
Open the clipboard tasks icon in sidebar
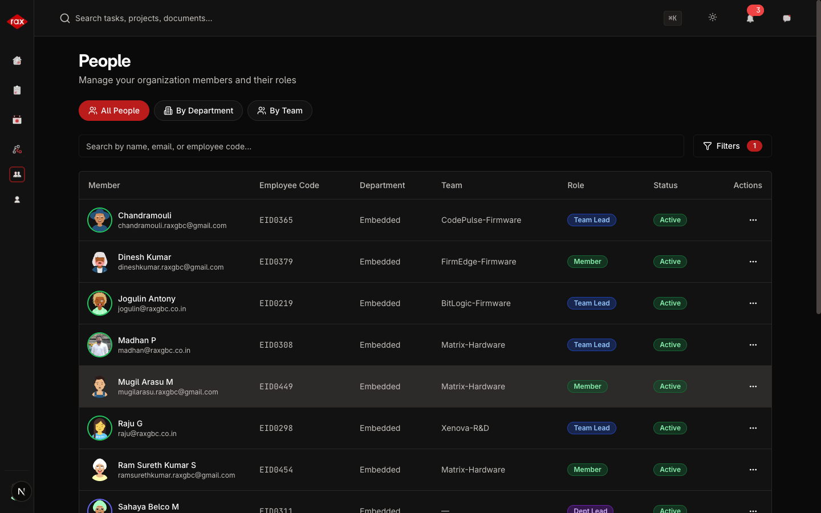(x=17, y=90)
